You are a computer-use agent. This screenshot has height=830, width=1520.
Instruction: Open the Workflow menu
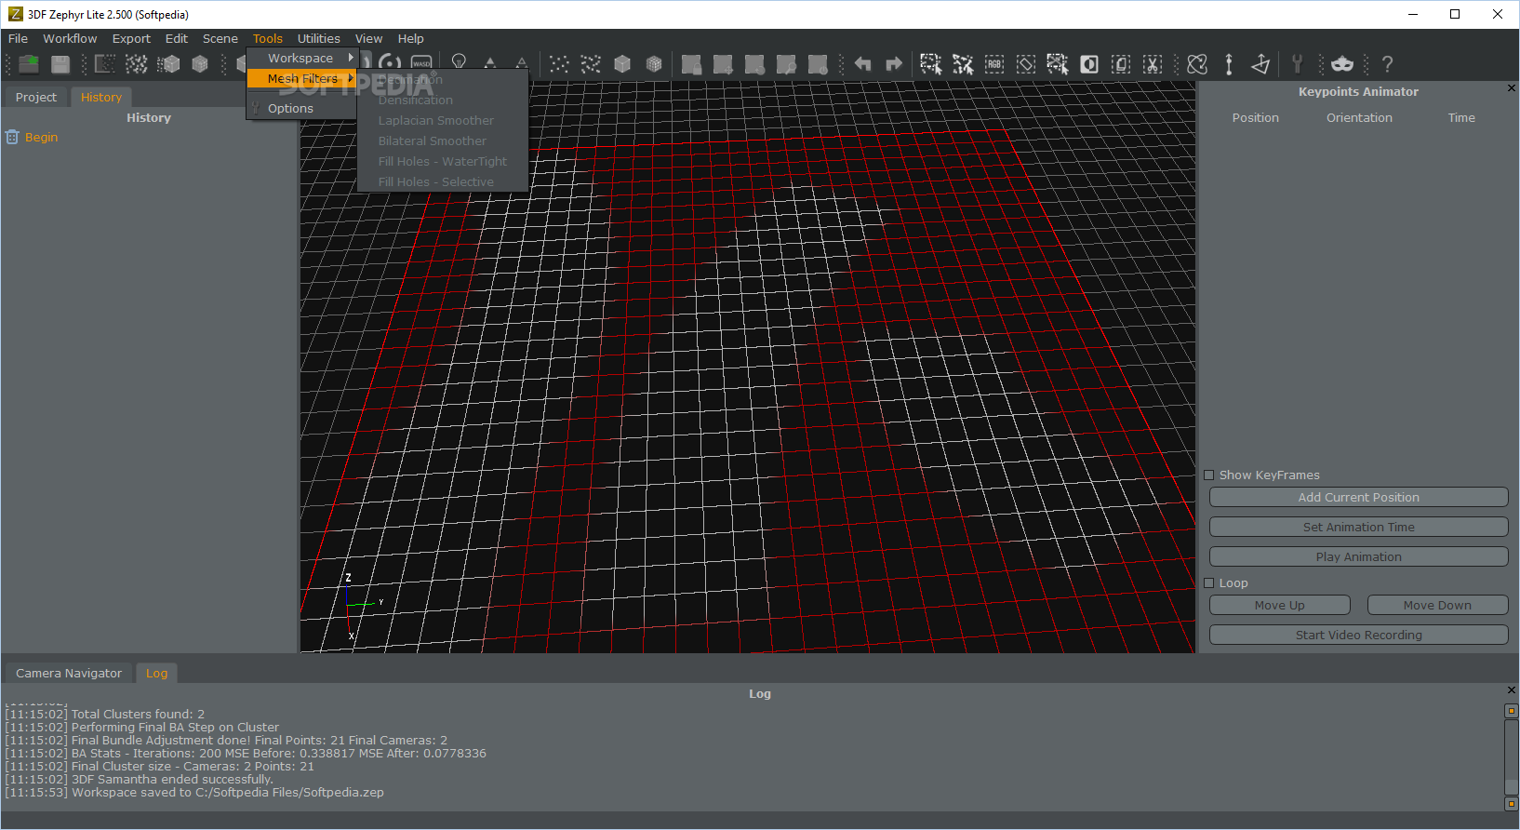tap(70, 38)
